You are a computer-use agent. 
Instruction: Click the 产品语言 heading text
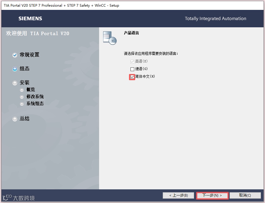click(x=131, y=33)
